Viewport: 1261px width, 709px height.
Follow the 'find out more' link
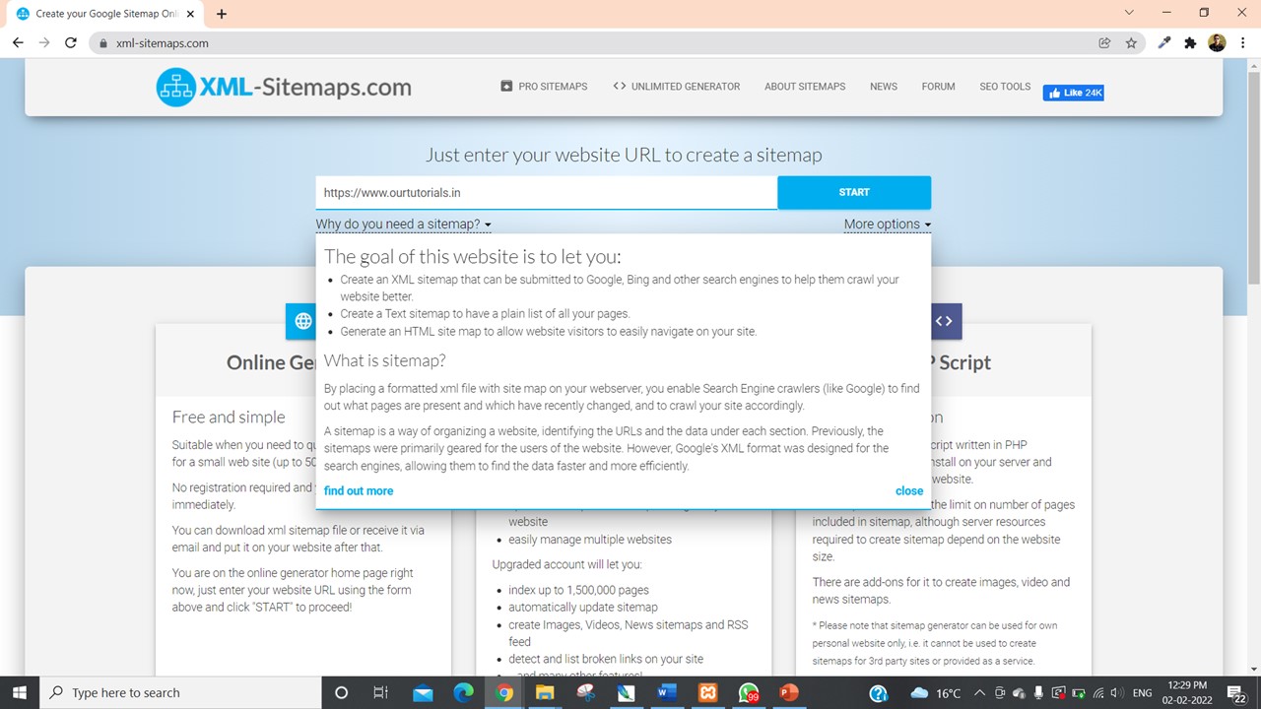coord(359,490)
